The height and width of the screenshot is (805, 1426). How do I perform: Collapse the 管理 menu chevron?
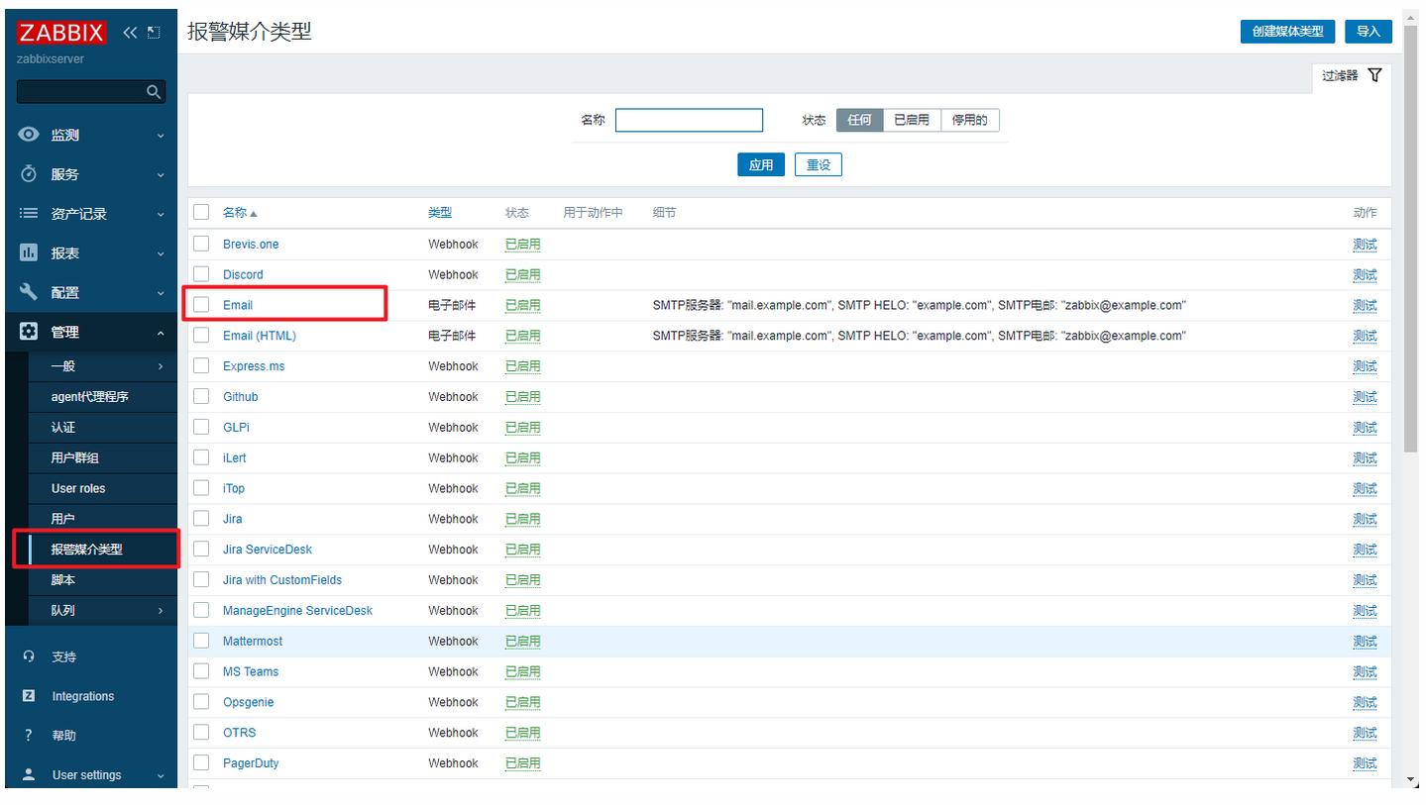coord(161,333)
